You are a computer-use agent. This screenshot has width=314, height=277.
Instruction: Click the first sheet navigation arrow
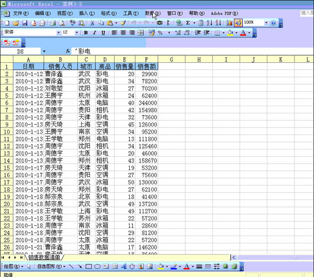[x=3, y=258]
